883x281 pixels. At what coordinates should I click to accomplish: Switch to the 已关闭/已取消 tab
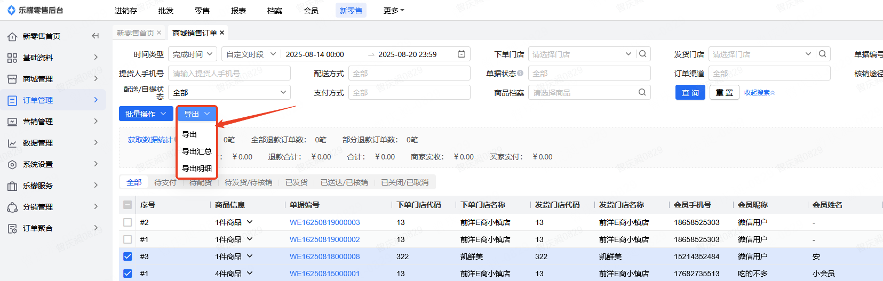(405, 182)
